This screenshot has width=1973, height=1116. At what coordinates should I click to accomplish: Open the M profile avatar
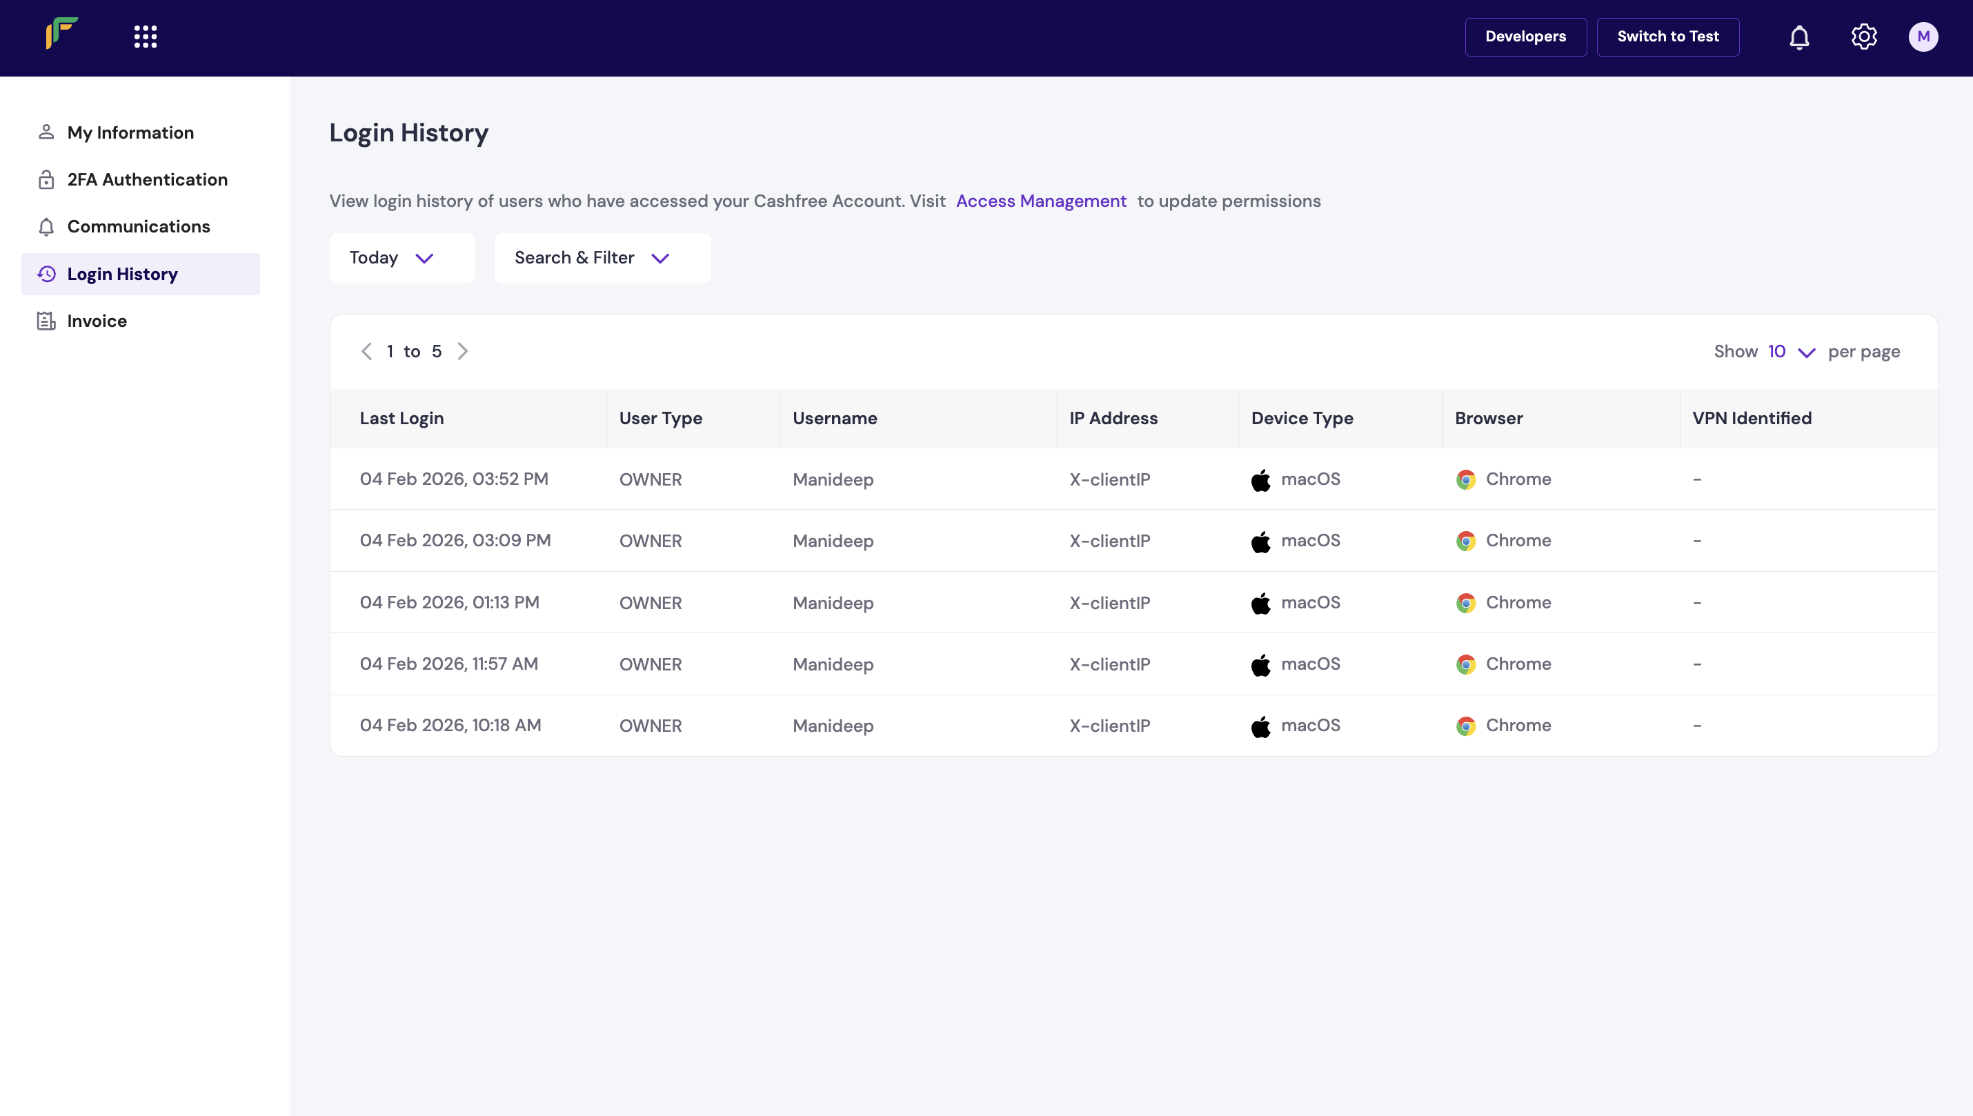(x=1923, y=37)
